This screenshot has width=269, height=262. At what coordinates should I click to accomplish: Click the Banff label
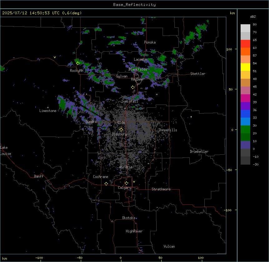(39, 176)
